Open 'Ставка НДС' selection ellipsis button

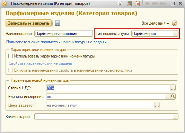pos(173,88)
